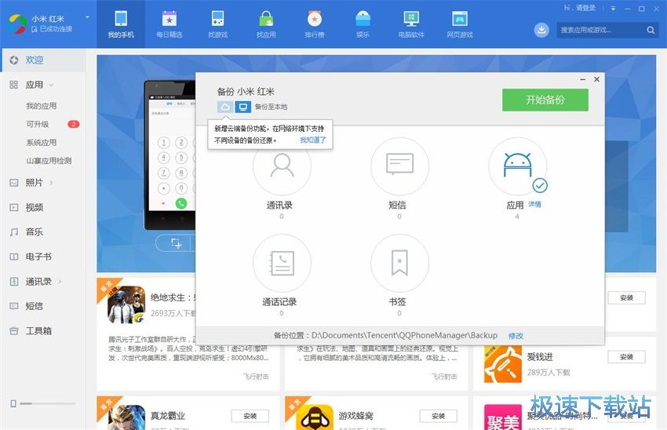Select the local computer backup icon

pyautogui.click(x=243, y=107)
